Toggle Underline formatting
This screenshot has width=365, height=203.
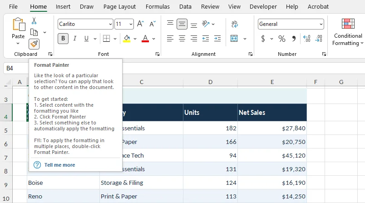click(86, 39)
